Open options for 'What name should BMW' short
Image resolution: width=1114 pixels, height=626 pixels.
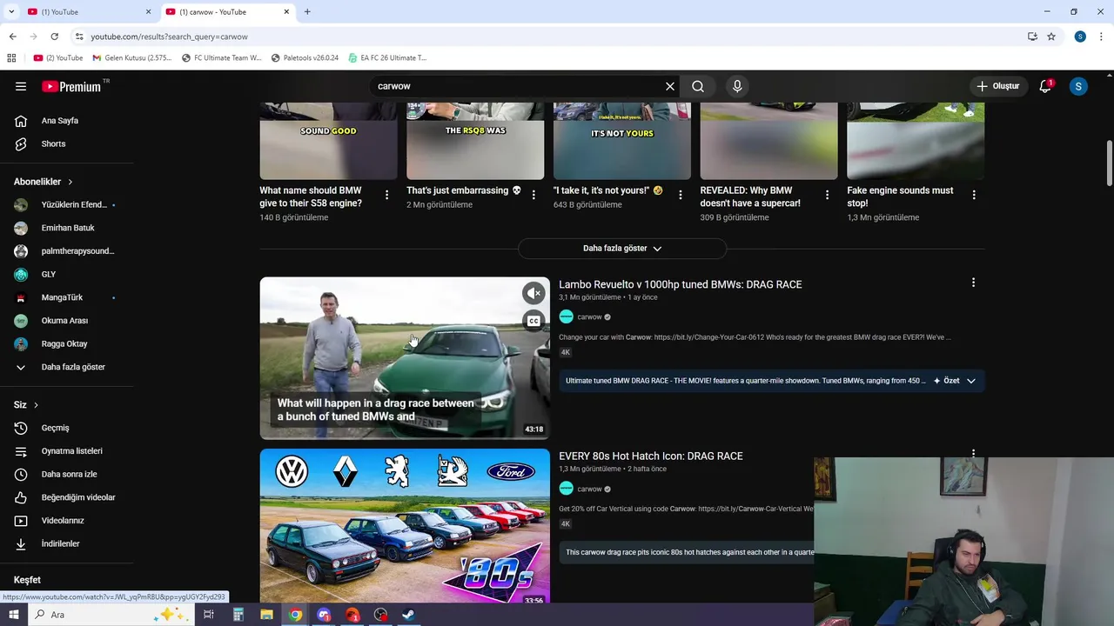coord(386,196)
